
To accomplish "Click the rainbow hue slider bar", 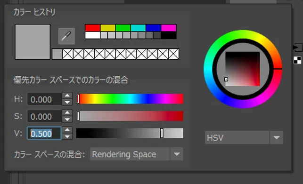I will [x=131, y=99].
